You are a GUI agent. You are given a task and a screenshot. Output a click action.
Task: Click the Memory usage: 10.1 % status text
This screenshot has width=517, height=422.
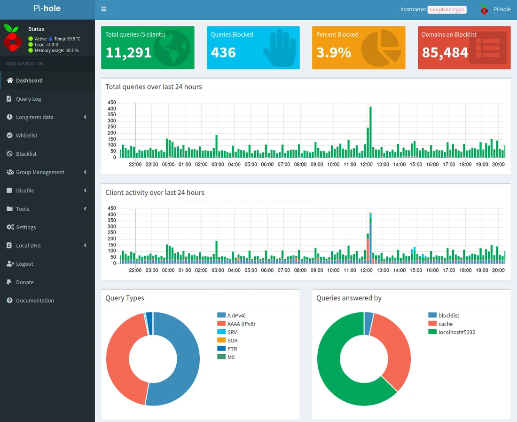point(57,50)
